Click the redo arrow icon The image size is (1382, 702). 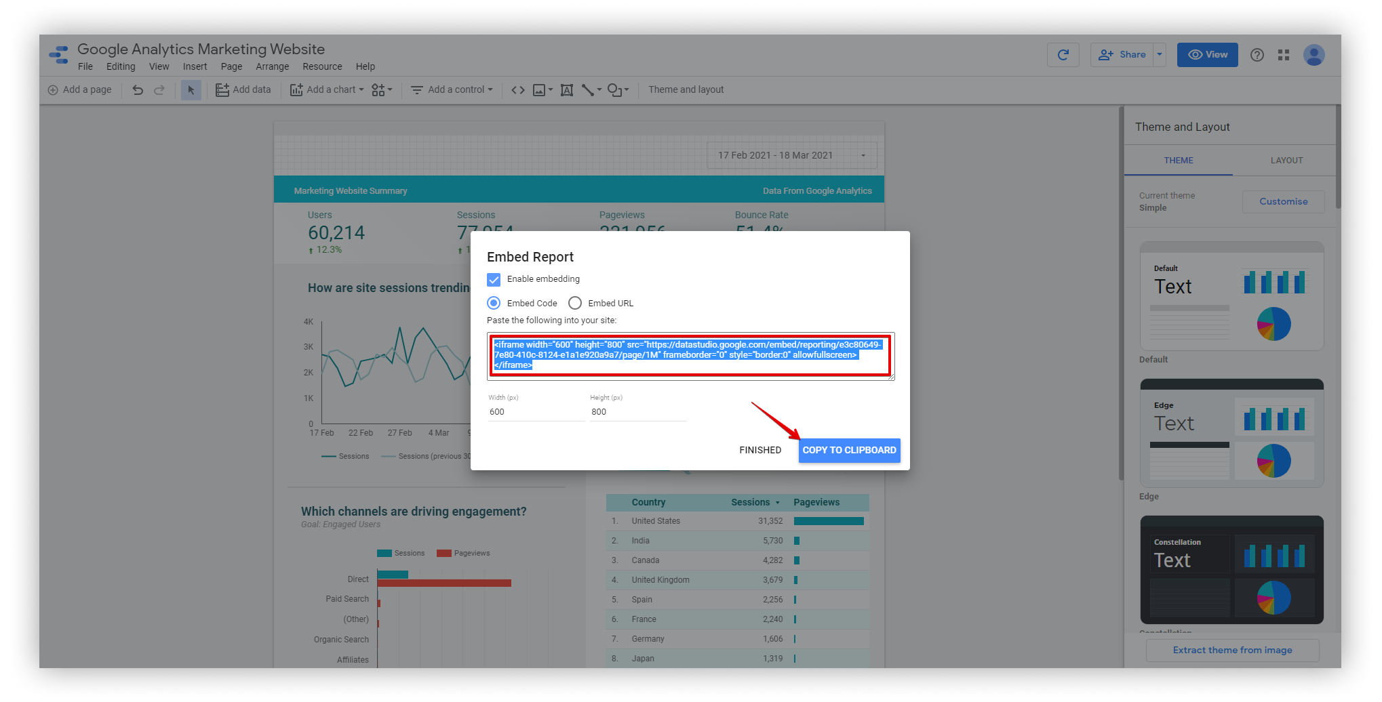pyautogui.click(x=159, y=89)
